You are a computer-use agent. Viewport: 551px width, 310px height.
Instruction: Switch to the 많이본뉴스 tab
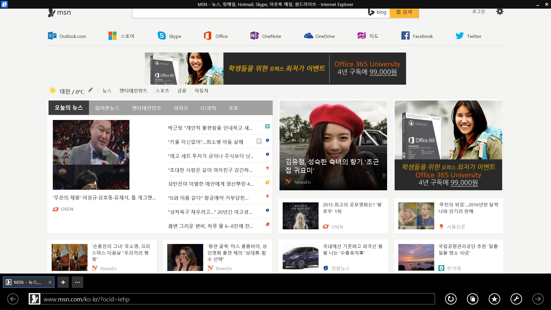point(107,108)
